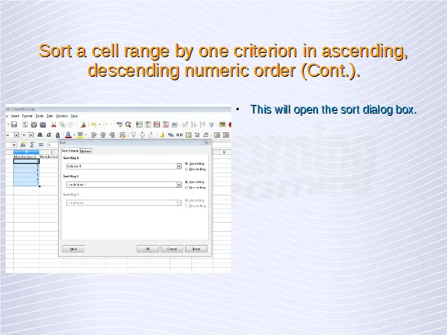Open the Data menu
Screen dimensions: 447x335
50,116
